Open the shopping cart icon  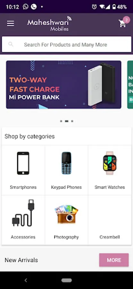click(122, 24)
